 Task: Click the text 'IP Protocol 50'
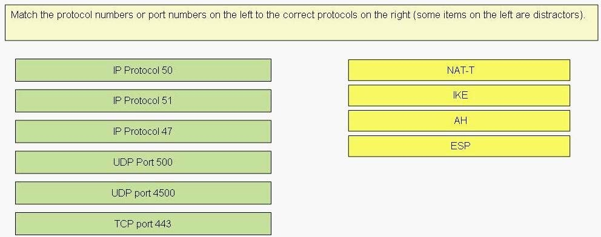pos(142,70)
